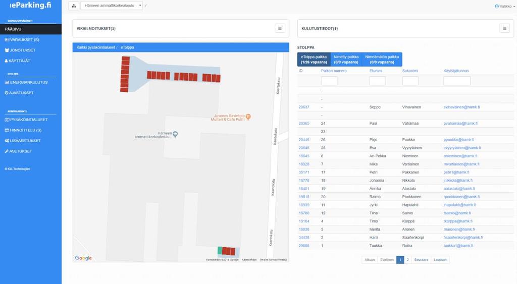
Task: Open Käyttäjät in sidebar
Action: click(x=18, y=61)
